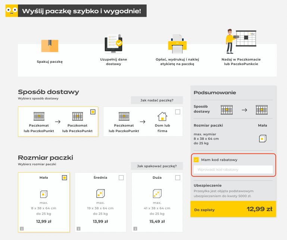Click 19 x 38 x 64 cm dimensions text
The image size is (287, 240).
pos(100,208)
